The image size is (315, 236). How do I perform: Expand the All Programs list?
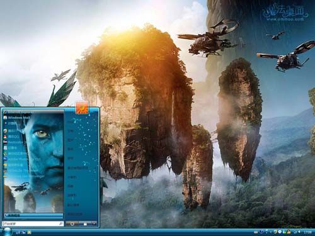(33, 215)
